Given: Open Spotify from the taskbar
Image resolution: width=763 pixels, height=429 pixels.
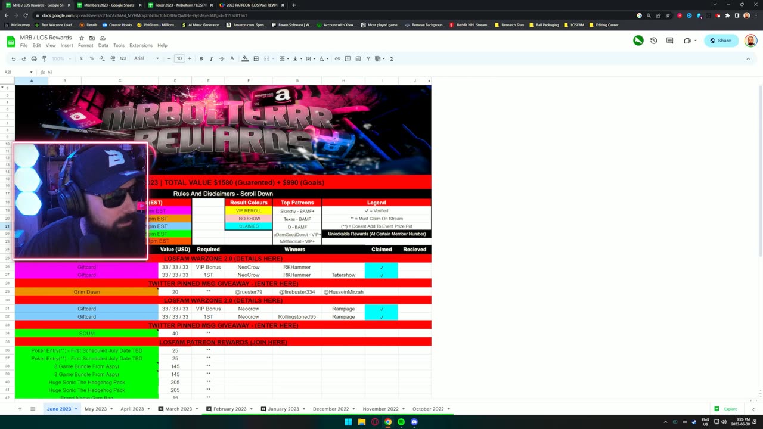Looking at the screenshot, I should click(401, 422).
